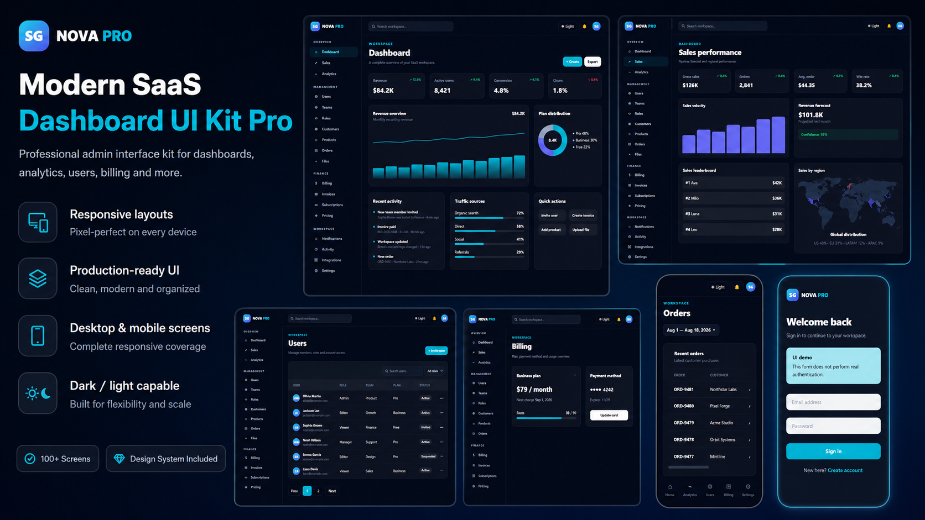Image resolution: width=925 pixels, height=520 pixels.
Task: Open the SG avatar on the Orders mobile screen
Action: tap(751, 287)
